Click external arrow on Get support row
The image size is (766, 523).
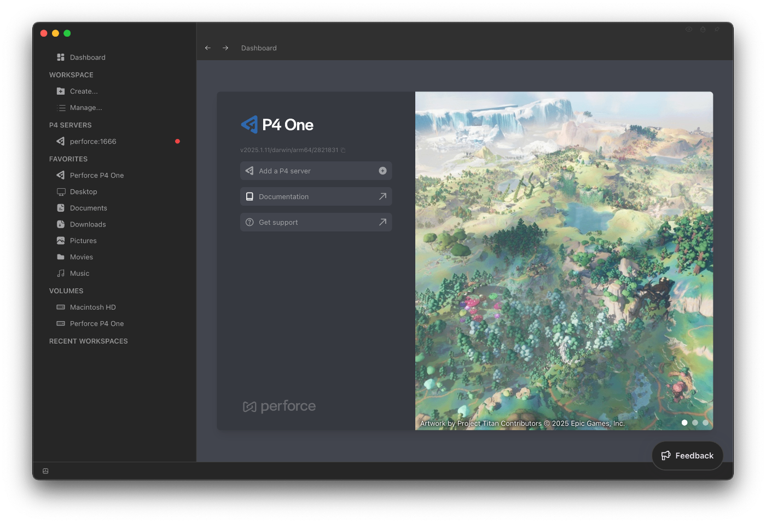pos(382,222)
